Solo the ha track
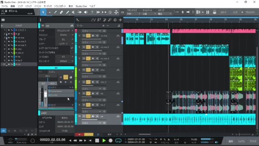 pyautogui.click(x=88, y=94)
